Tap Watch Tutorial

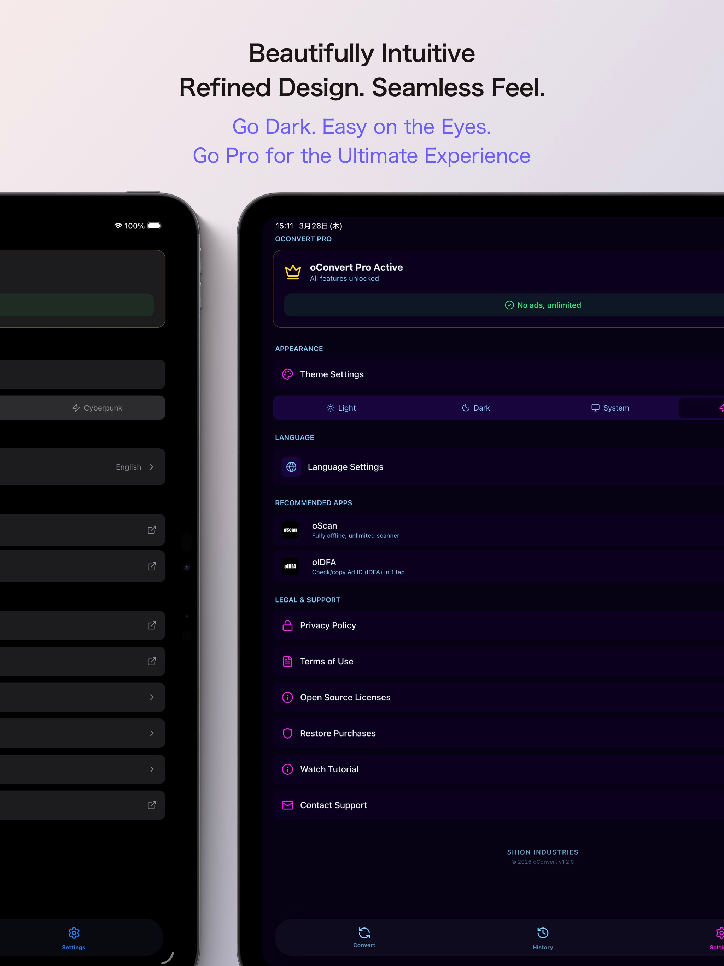pos(498,769)
